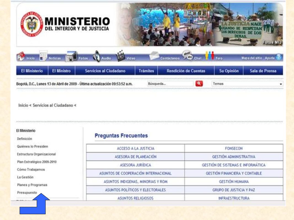Screen dimensions: 294x220
Task: Expand the Temas dropdown
Action: [247, 84]
